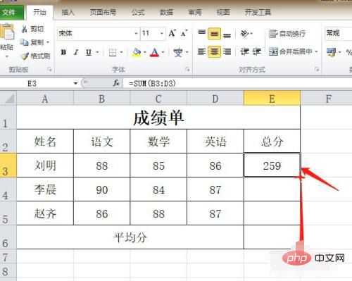Click the Format Painter brush icon
The height and width of the screenshot is (281, 352).
click(x=24, y=56)
